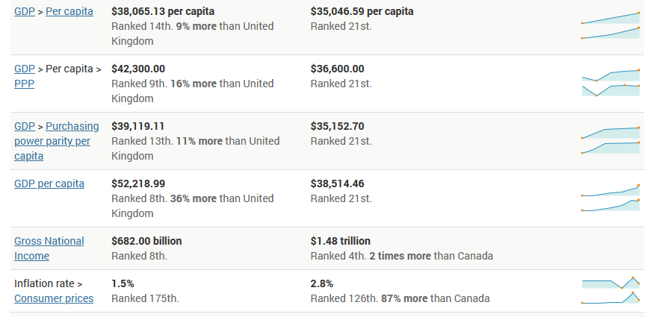Viewport: 665px width, 317px height.
Task: Open the PPP link
Action: tap(25, 84)
